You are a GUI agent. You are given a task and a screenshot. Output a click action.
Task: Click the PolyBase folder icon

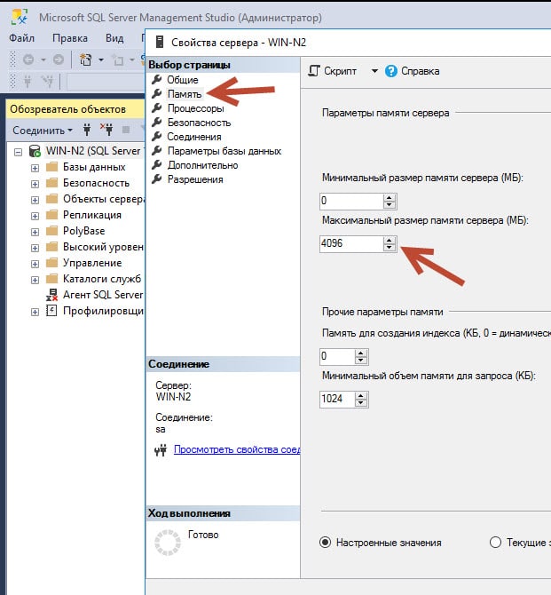pos(51,230)
